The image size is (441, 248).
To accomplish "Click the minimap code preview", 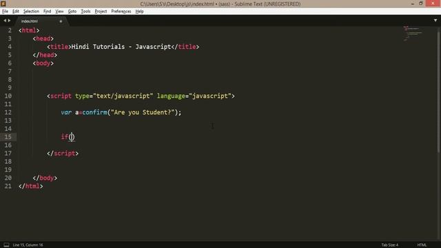I will [x=413, y=34].
